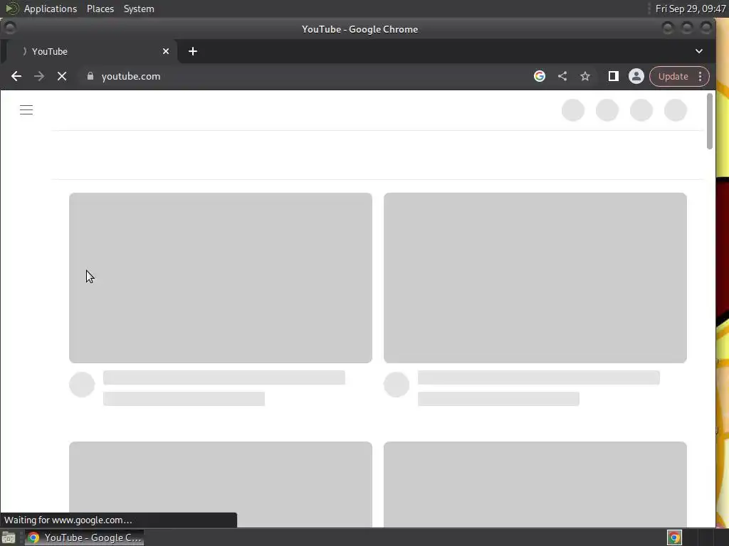
Task: Expand the tab search dropdown arrow
Action: tap(699, 51)
